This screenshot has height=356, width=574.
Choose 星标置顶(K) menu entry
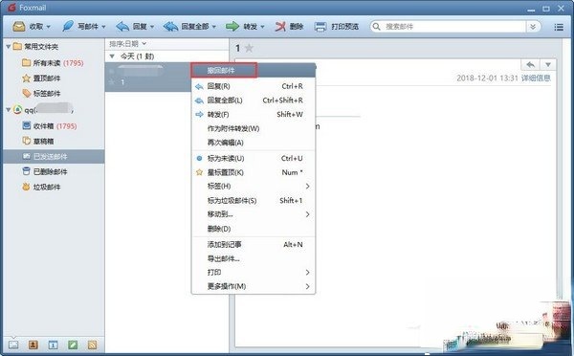[x=254, y=172]
